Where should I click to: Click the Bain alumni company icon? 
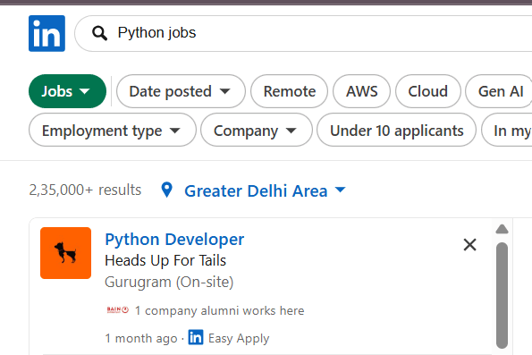(117, 310)
